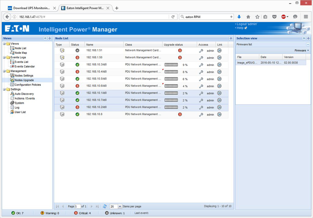Collapse the Views side panel
313x218 pixels.
45,38
